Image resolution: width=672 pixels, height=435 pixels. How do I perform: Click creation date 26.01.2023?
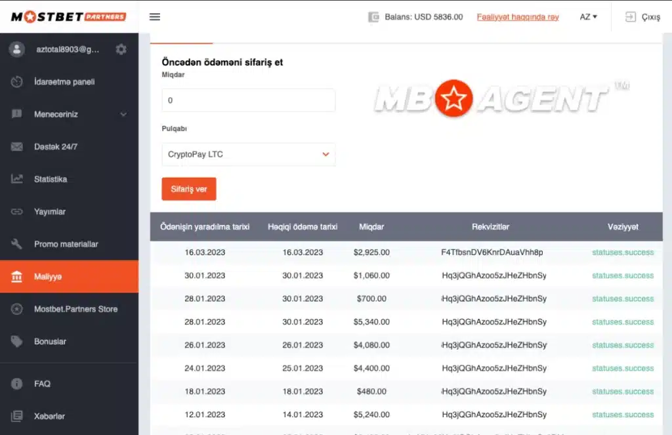coord(205,345)
